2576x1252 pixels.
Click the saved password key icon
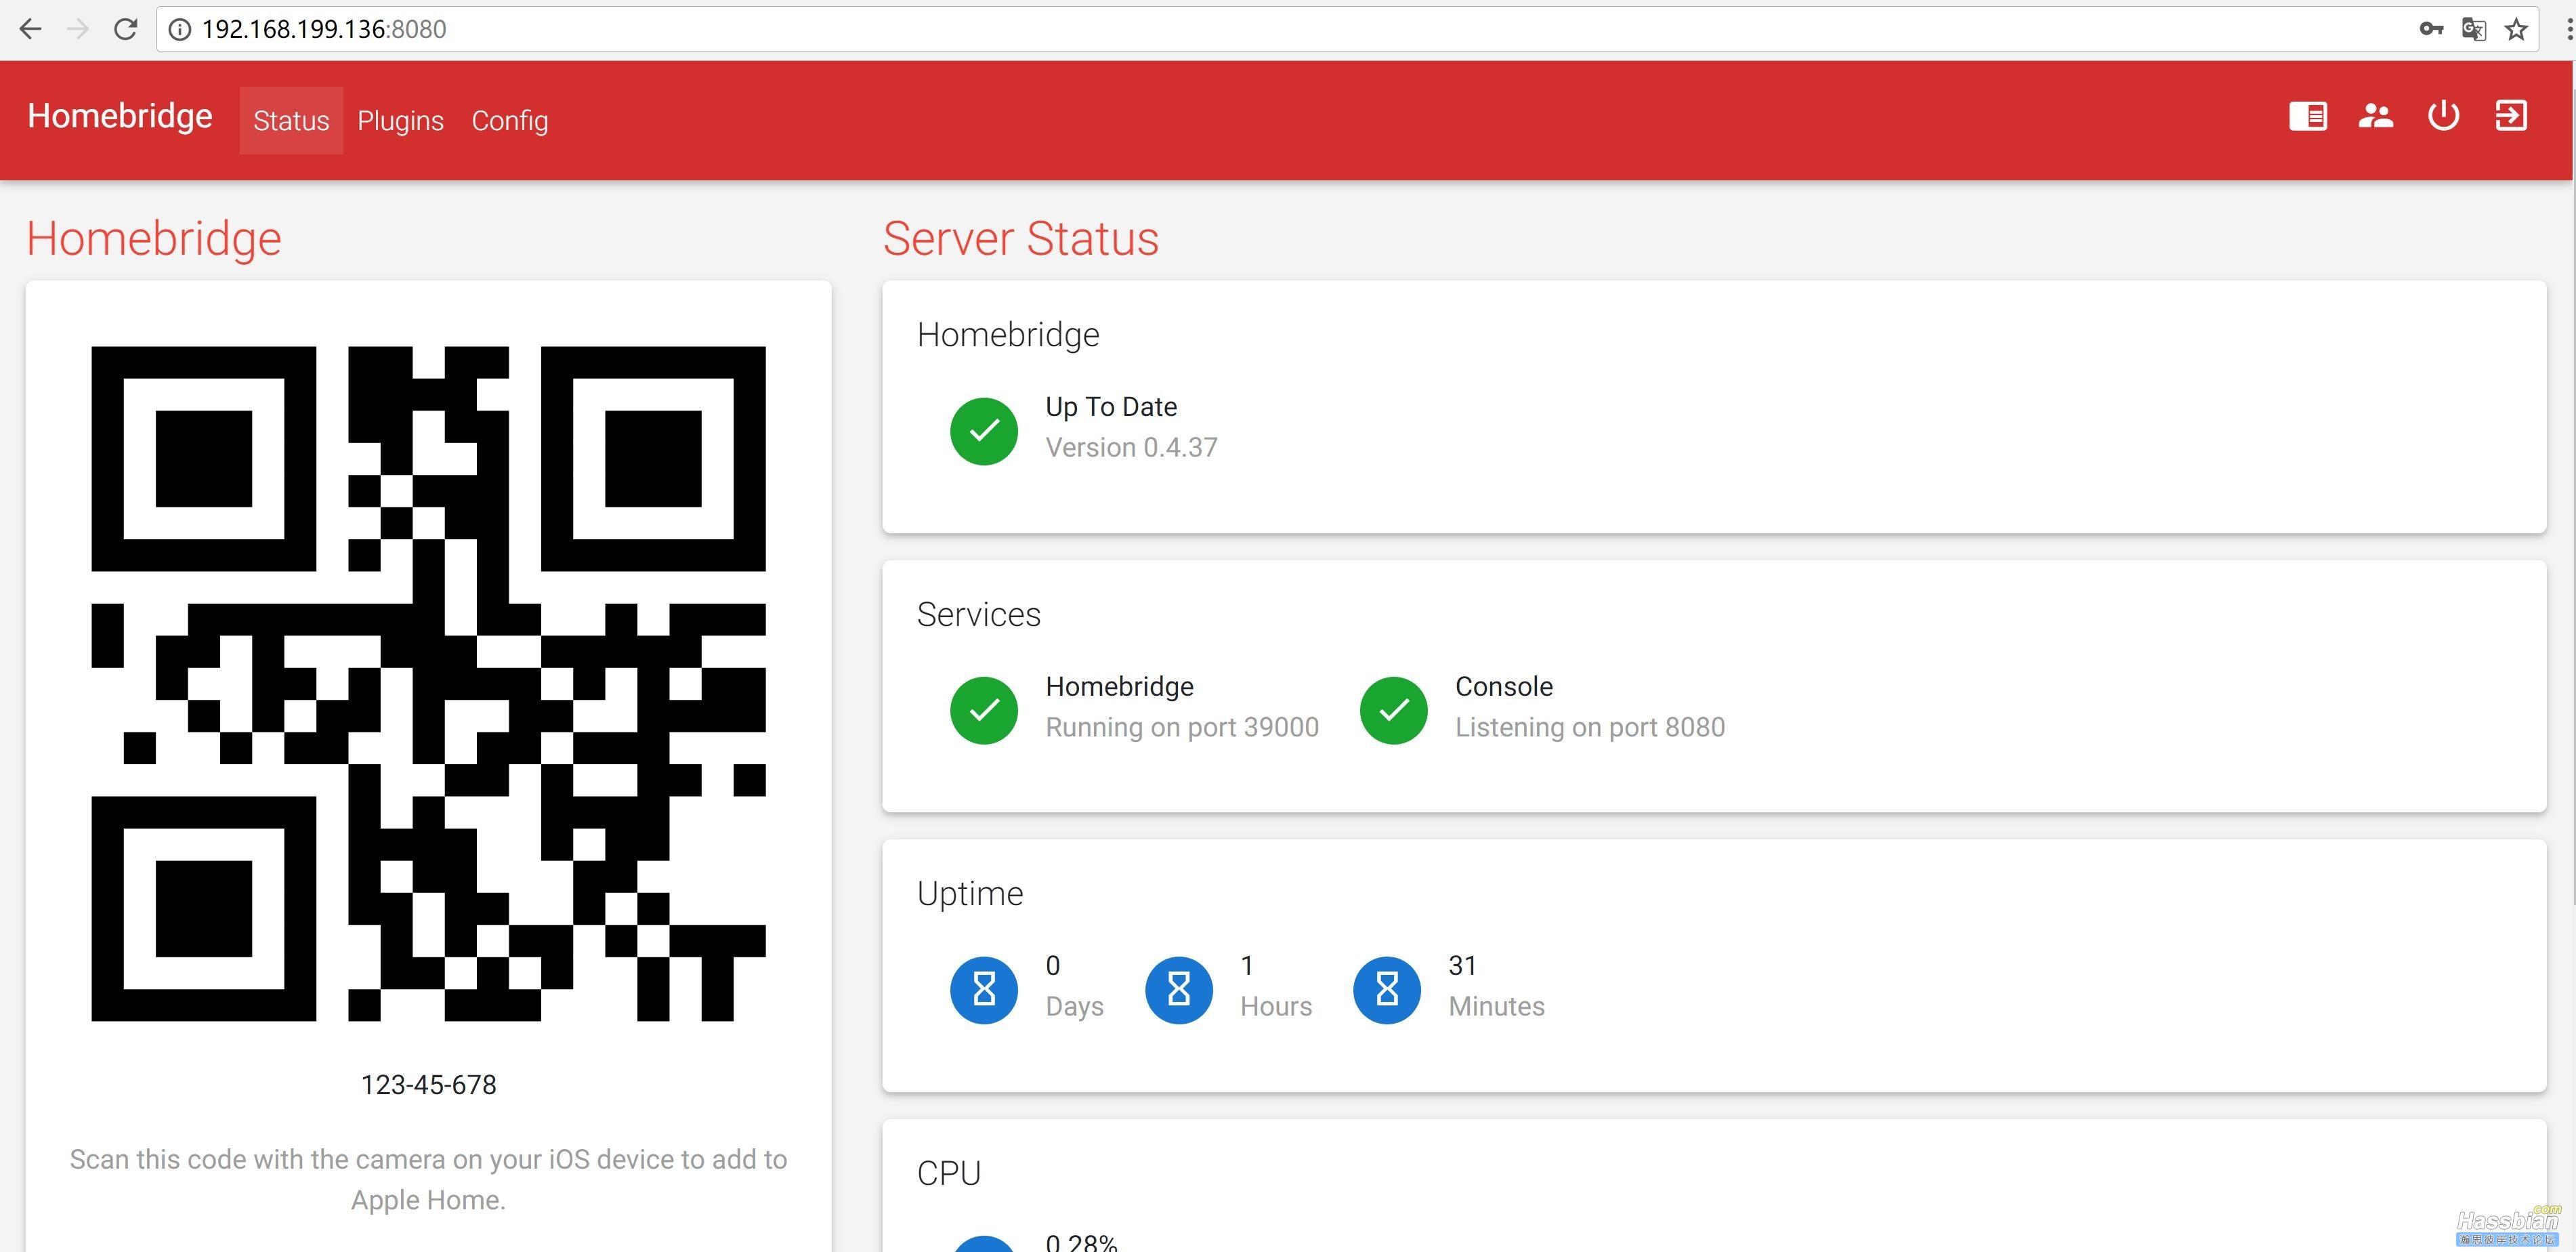tap(2431, 29)
